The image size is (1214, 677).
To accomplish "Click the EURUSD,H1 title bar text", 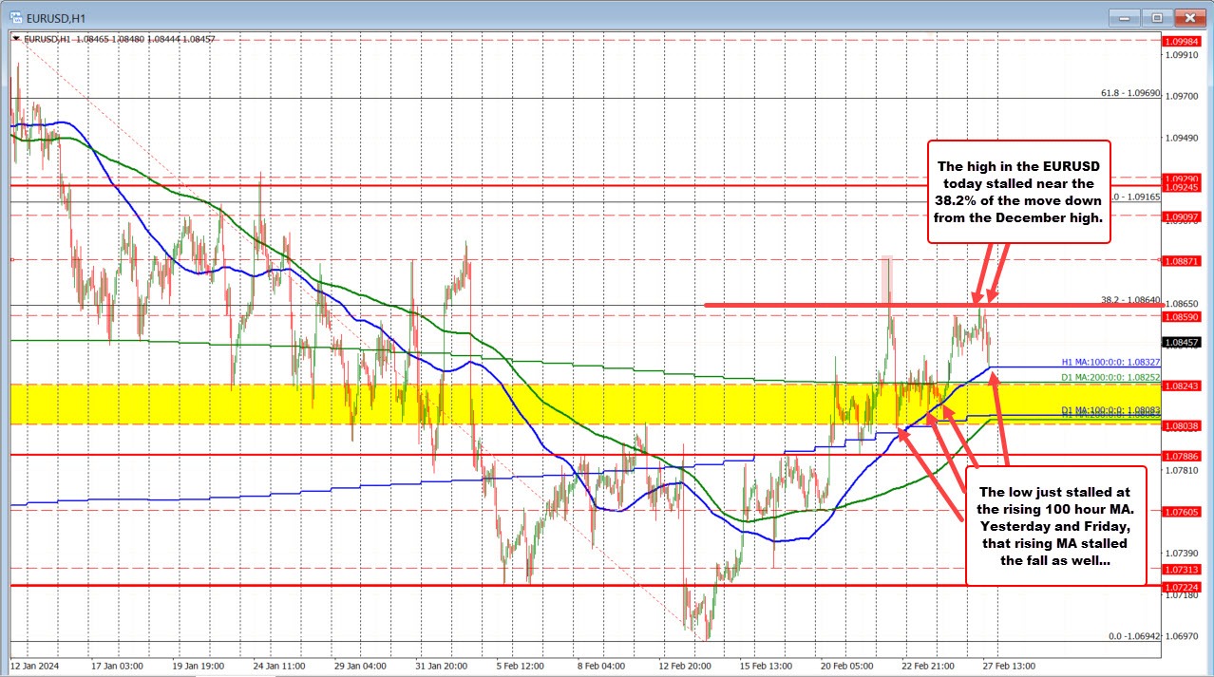I will pyautogui.click(x=61, y=17).
